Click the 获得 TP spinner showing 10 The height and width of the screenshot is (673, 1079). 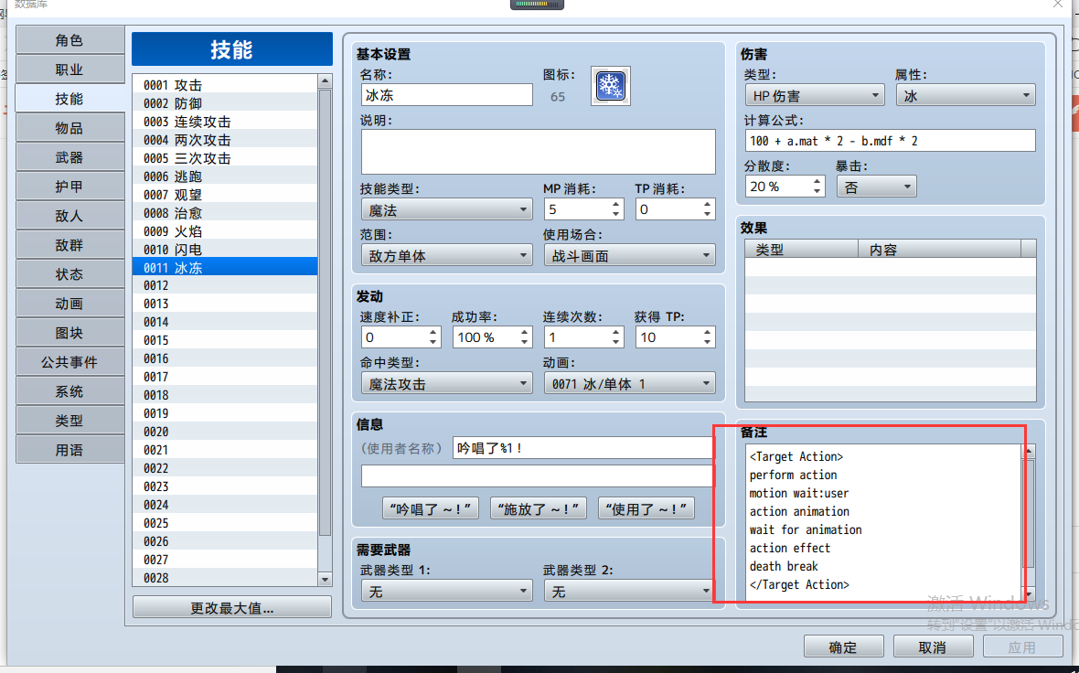pyautogui.click(x=675, y=337)
